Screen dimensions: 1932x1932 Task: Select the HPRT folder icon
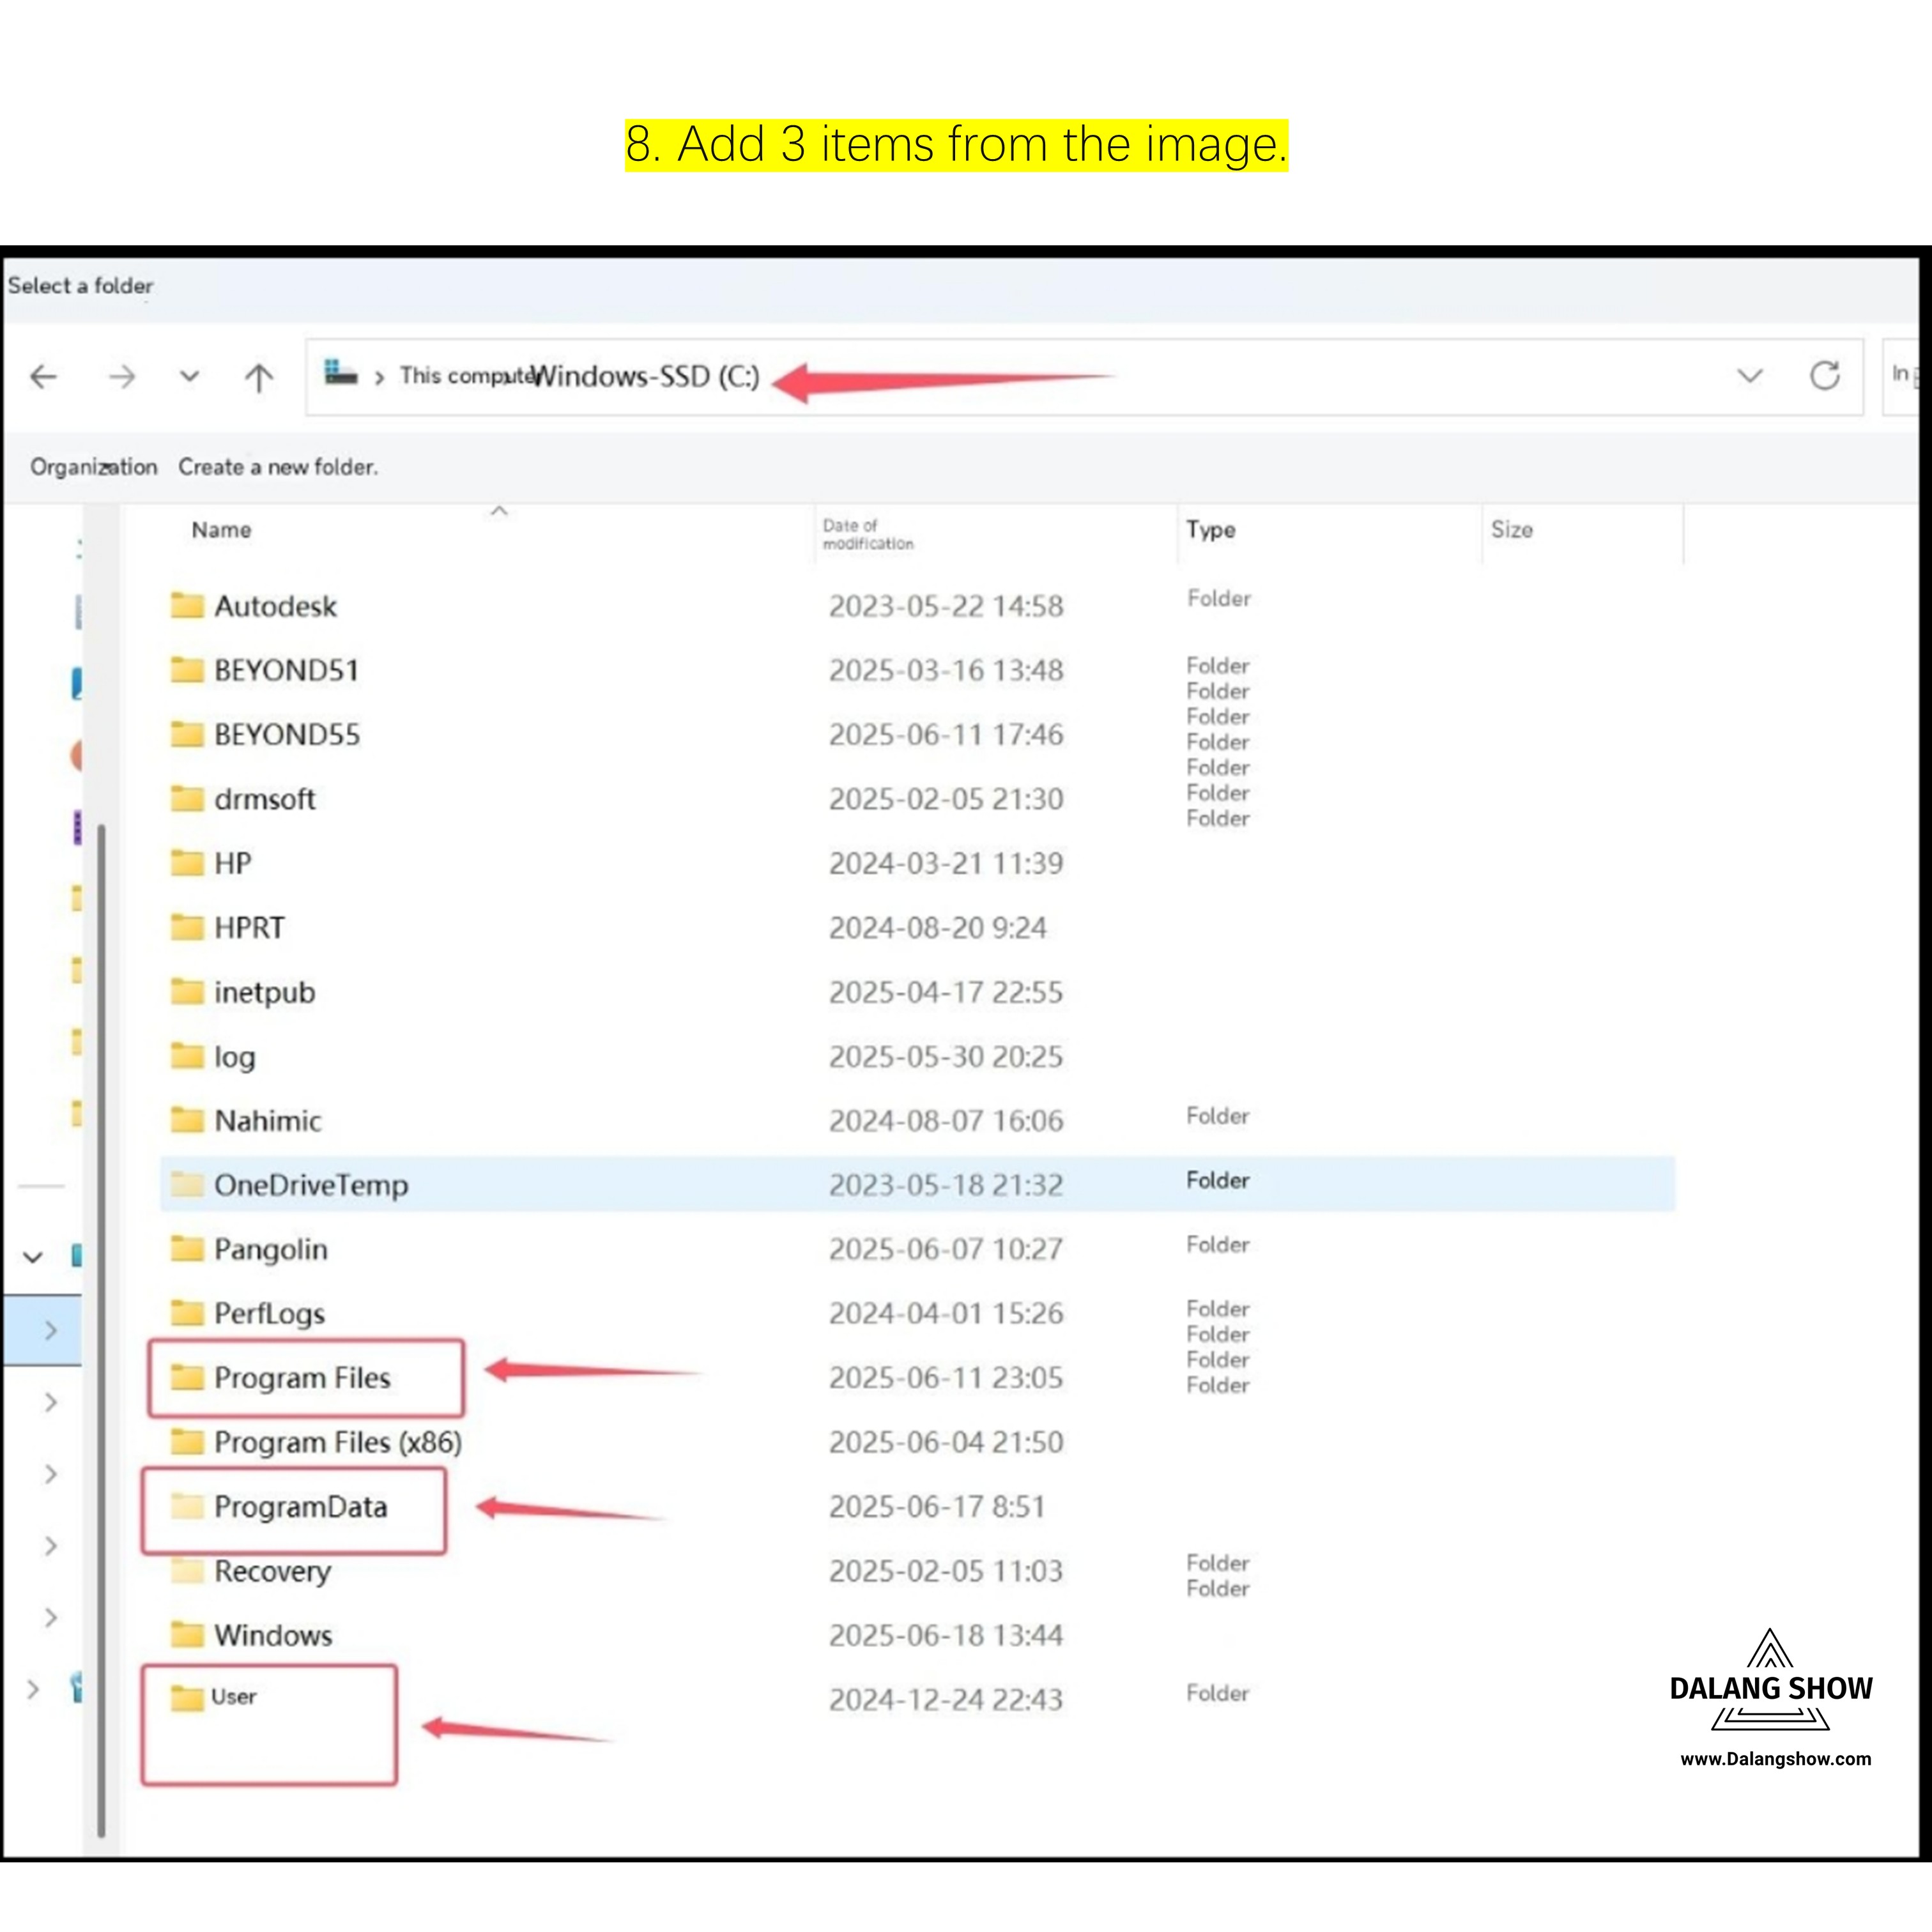click(x=187, y=927)
